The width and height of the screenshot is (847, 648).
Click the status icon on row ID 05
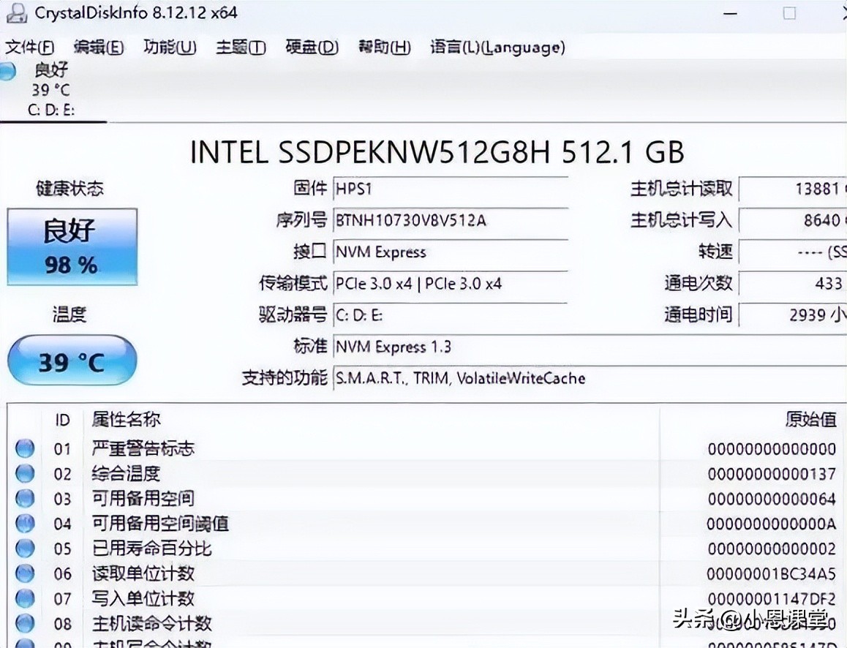tap(25, 549)
